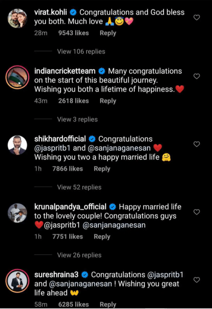Screen dimensions: 212x309
Task: Toggle like on shikhardofficial's comment
Action: click(196, 144)
